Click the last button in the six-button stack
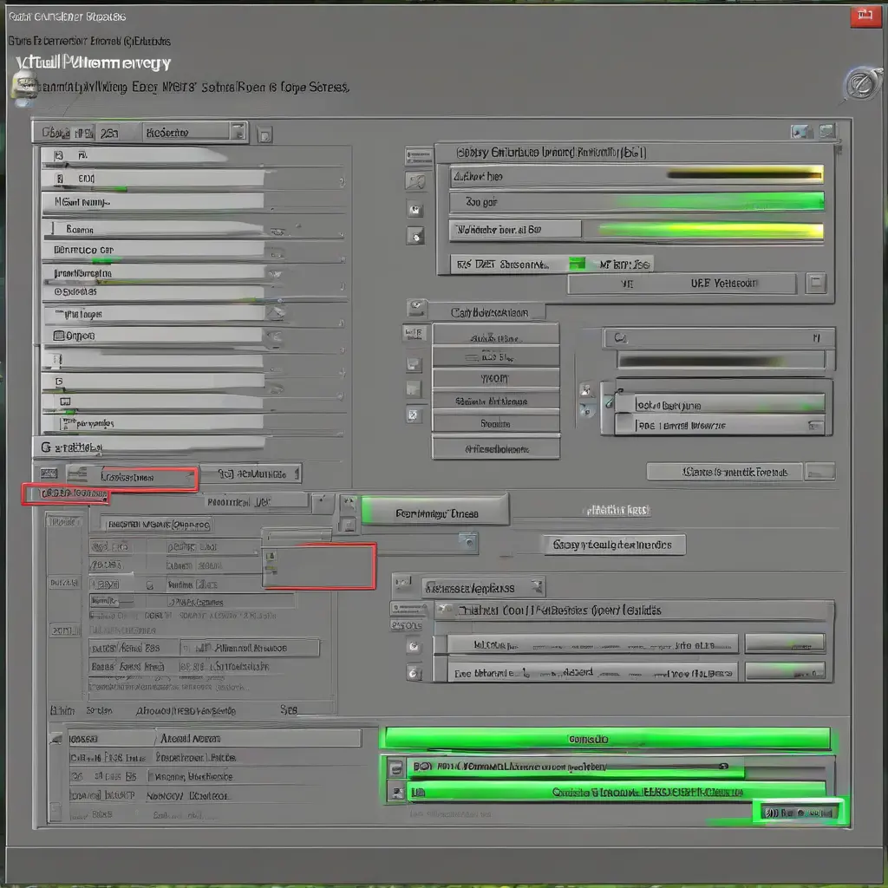888x888 pixels. pyautogui.click(x=495, y=448)
